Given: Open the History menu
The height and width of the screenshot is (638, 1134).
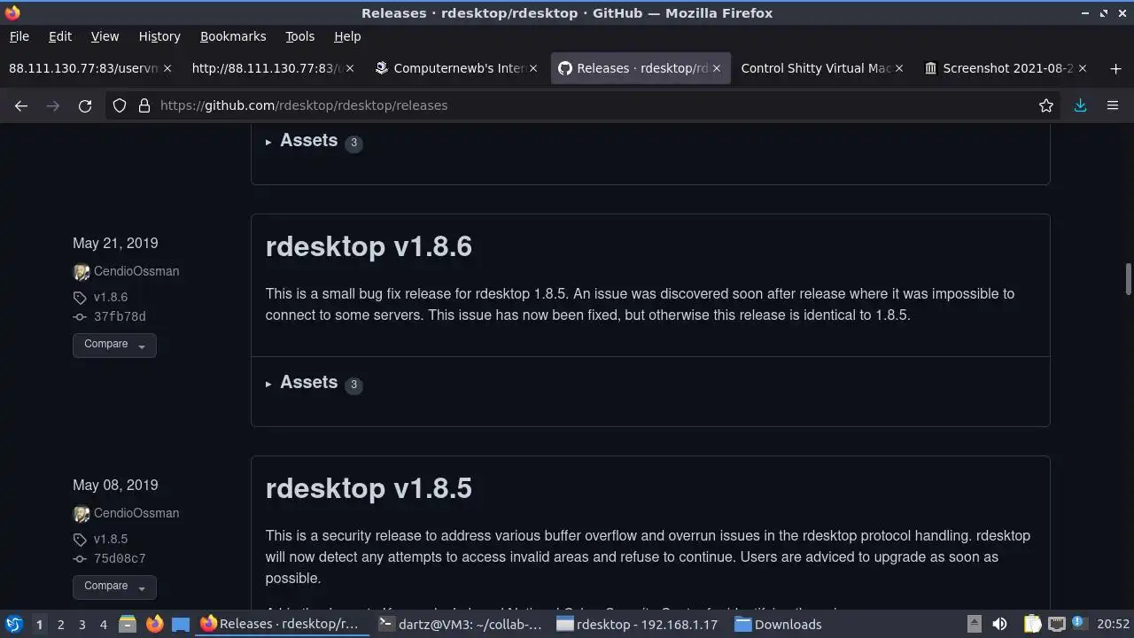Looking at the screenshot, I should [159, 36].
